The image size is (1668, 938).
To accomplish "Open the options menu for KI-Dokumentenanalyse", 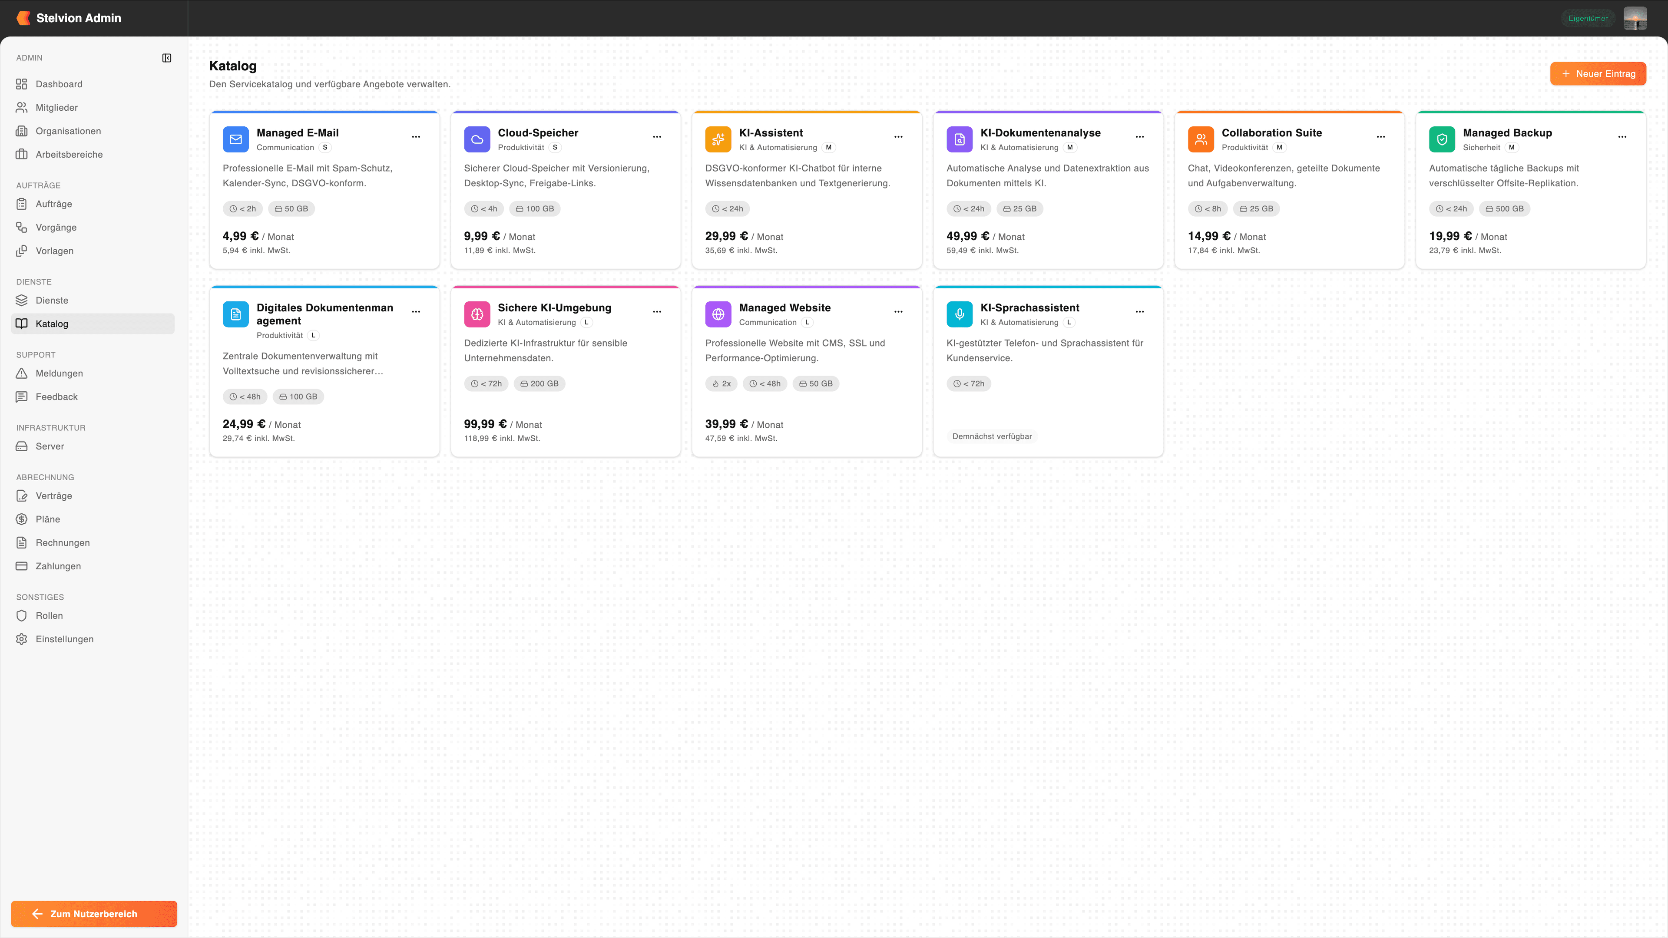I will pos(1140,137).
